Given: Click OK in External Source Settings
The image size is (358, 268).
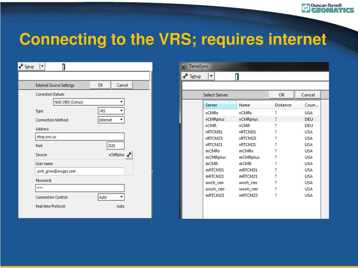Looking at the screenshot, I should (100, 85).
